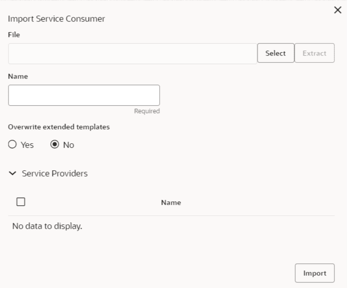Image resolution: width=348 pixels, height=288 pixels.
Task: Collapse the Service Providers chevron arrow
Action: coord(13,174)
